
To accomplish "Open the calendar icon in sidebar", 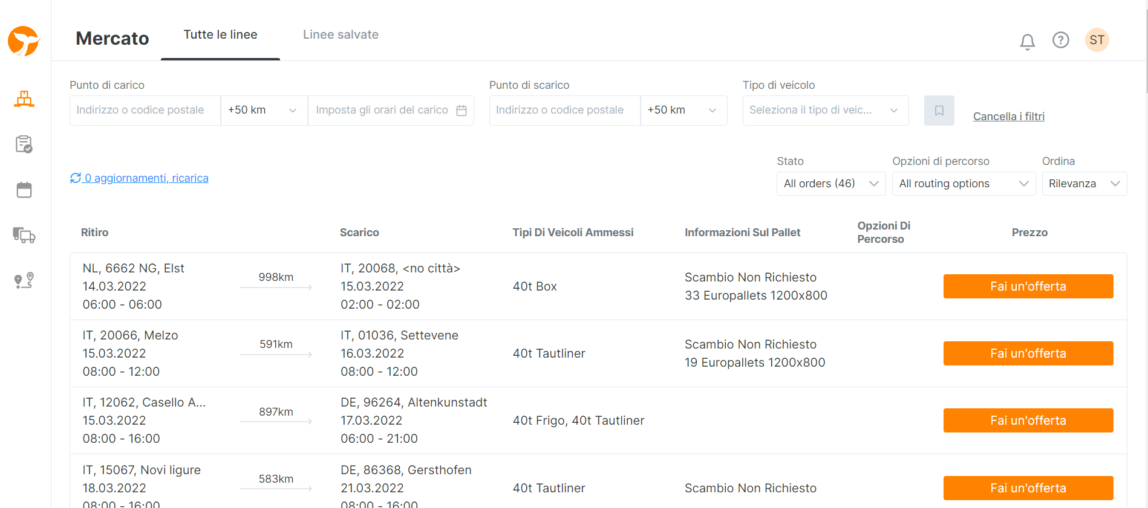I will coord(24,190).
